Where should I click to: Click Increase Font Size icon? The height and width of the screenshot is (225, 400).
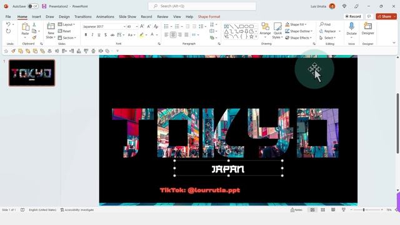point(142,26)
